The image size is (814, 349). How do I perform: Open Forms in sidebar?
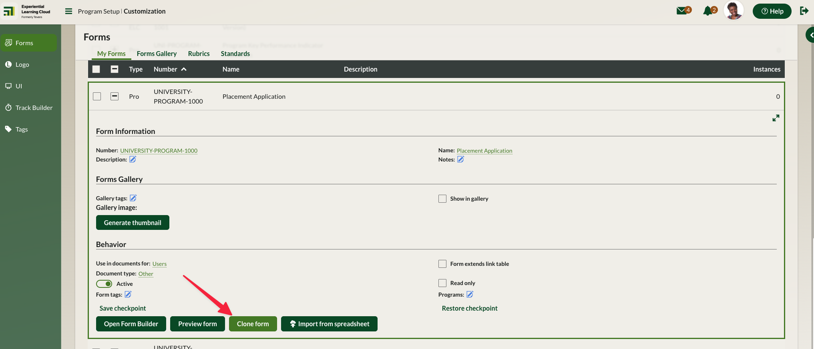click(28, 43)
